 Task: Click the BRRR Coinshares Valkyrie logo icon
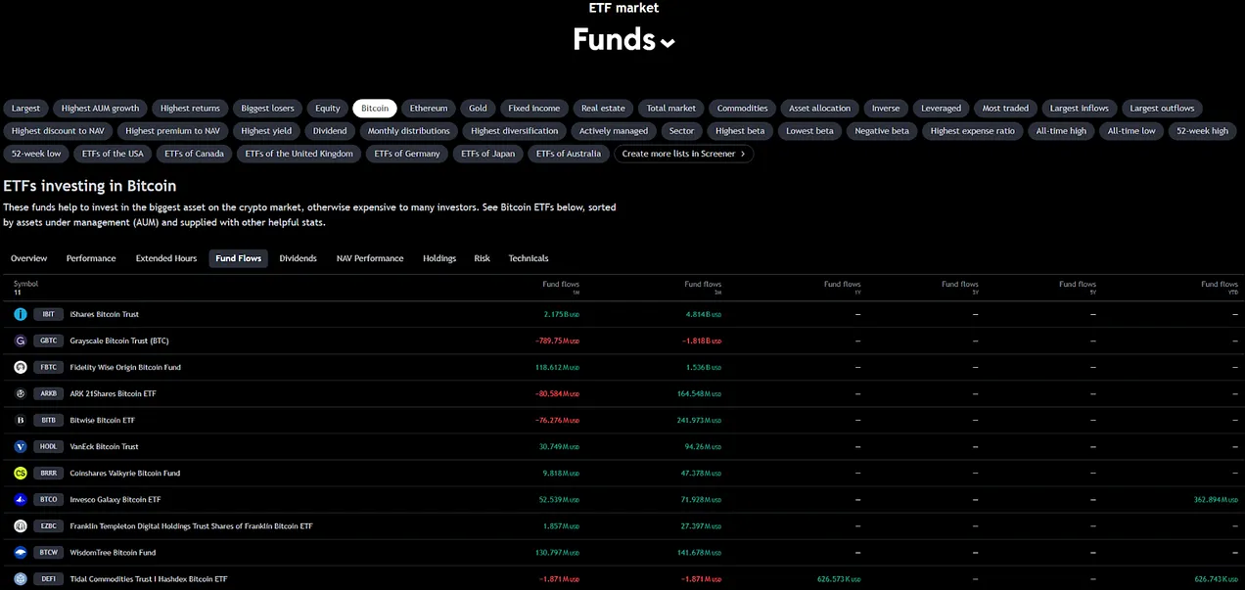[21, 473]
